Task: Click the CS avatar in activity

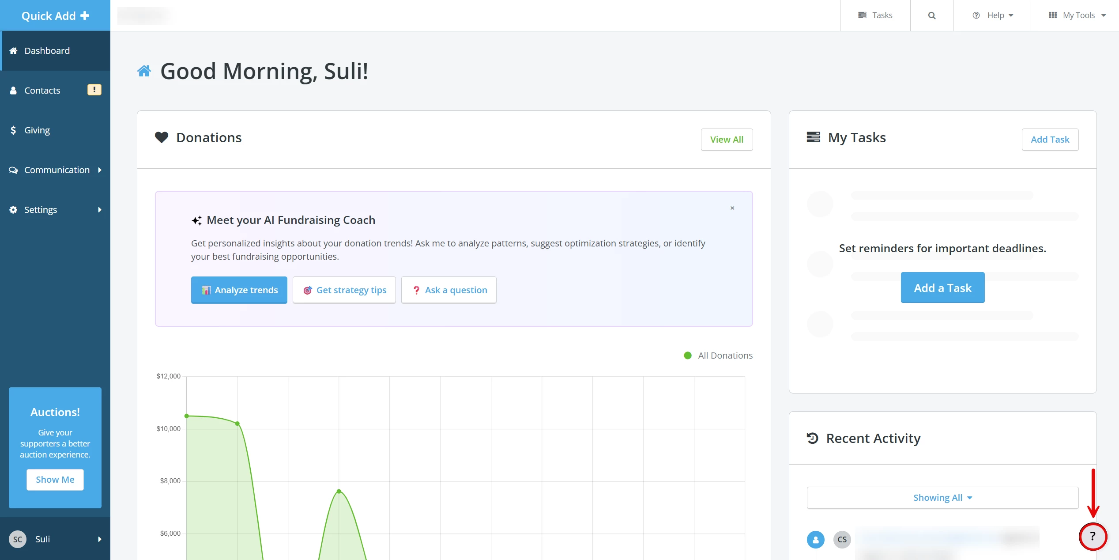Action: coord(842,539)
